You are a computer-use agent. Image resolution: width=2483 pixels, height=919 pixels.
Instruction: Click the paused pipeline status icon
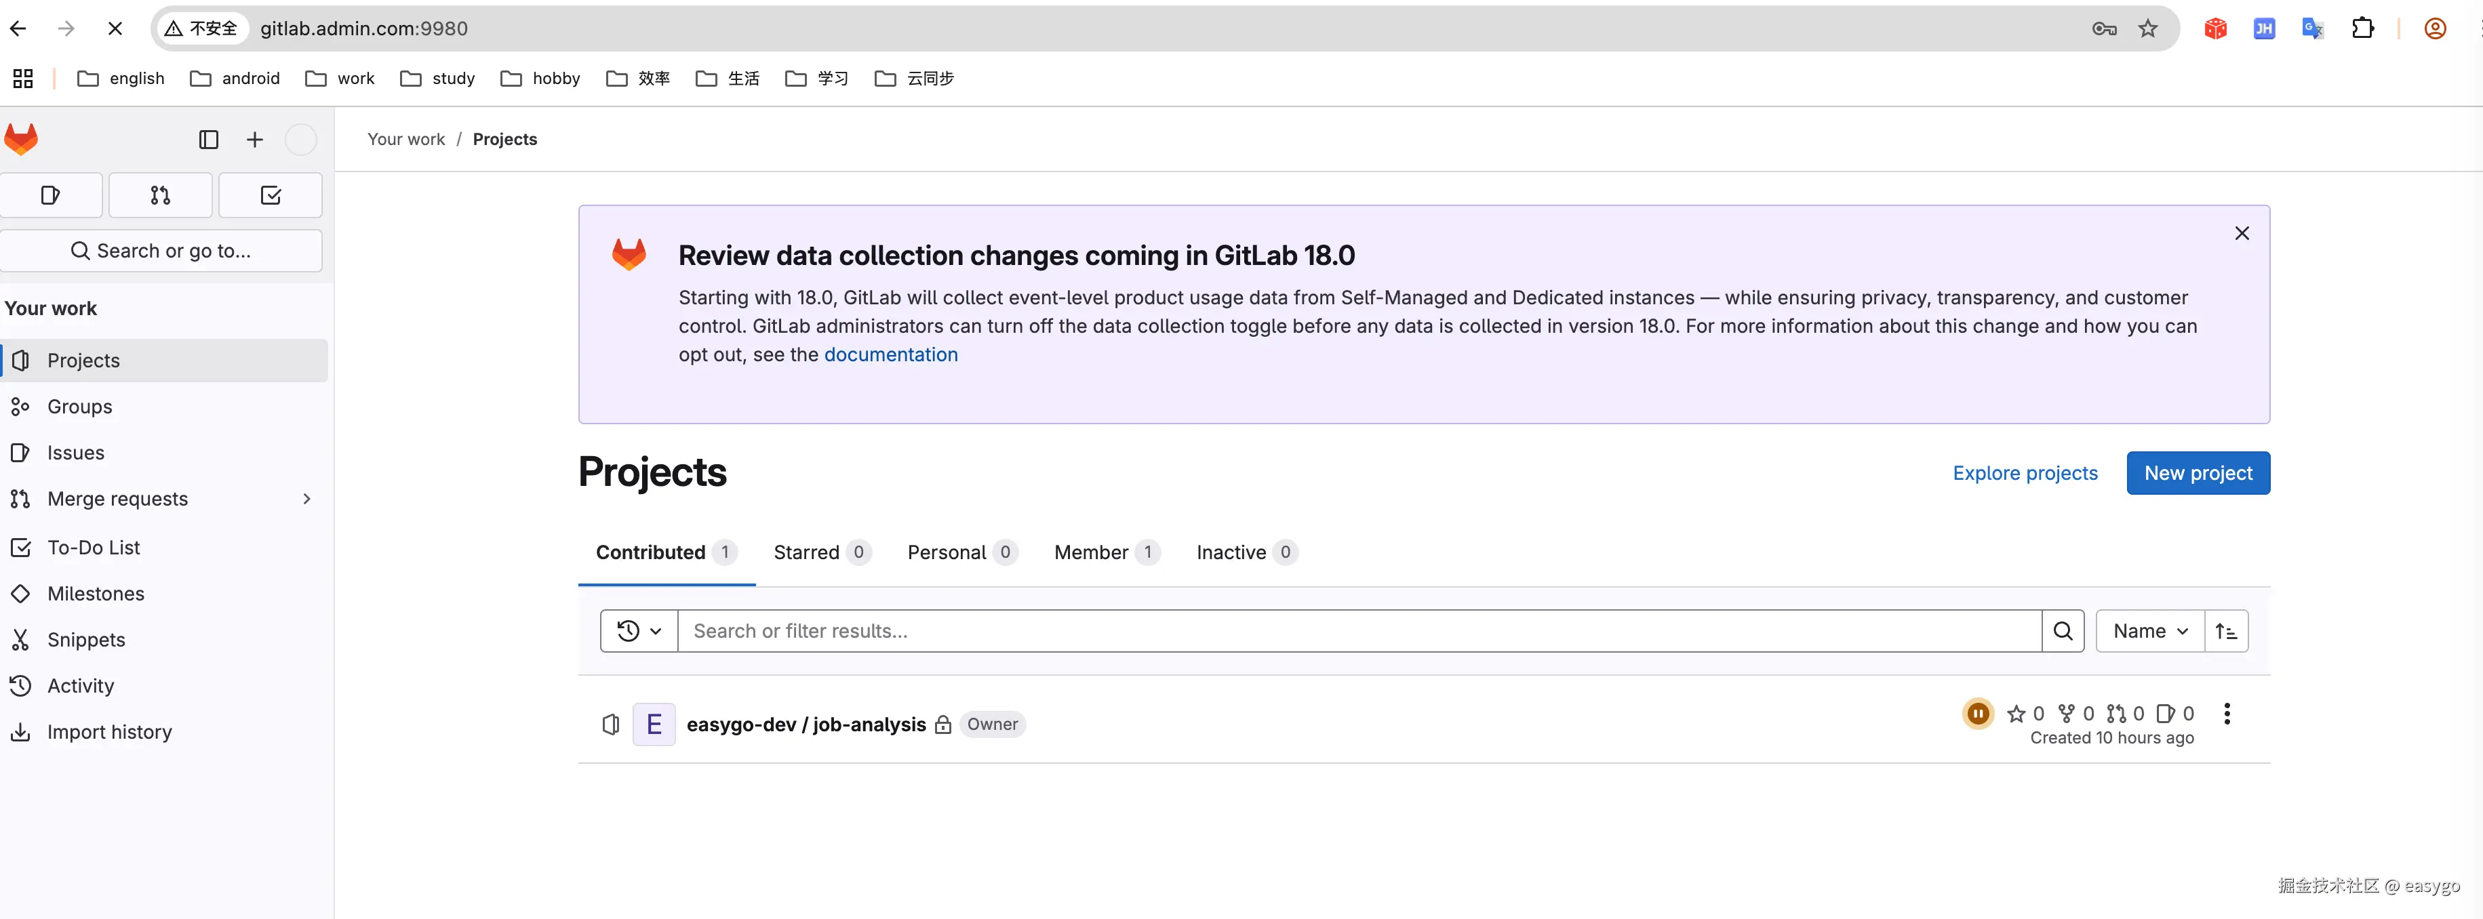click(1978, 714)
